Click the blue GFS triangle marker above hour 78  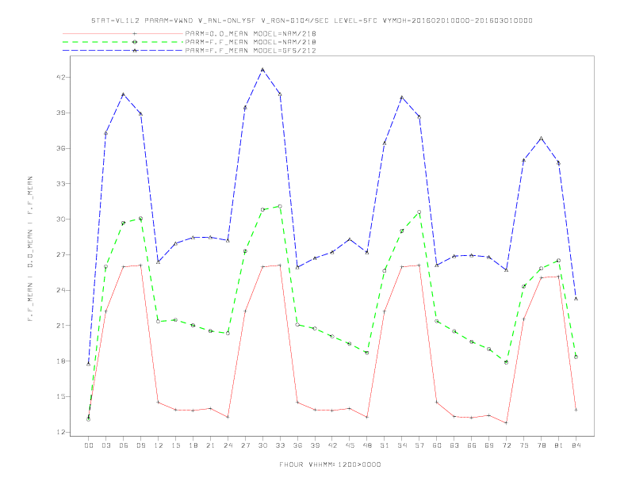[541, 139]
